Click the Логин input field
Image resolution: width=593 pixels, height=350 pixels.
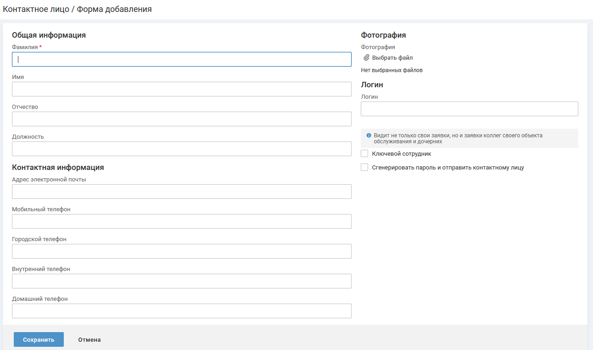click(470, 109)
